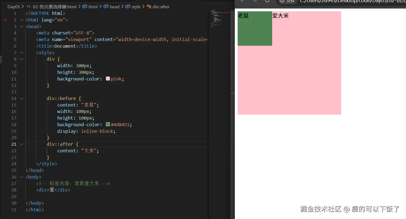
Task: Select the style symbol in the breadcrumb
Action: click(x=133, y=7)
